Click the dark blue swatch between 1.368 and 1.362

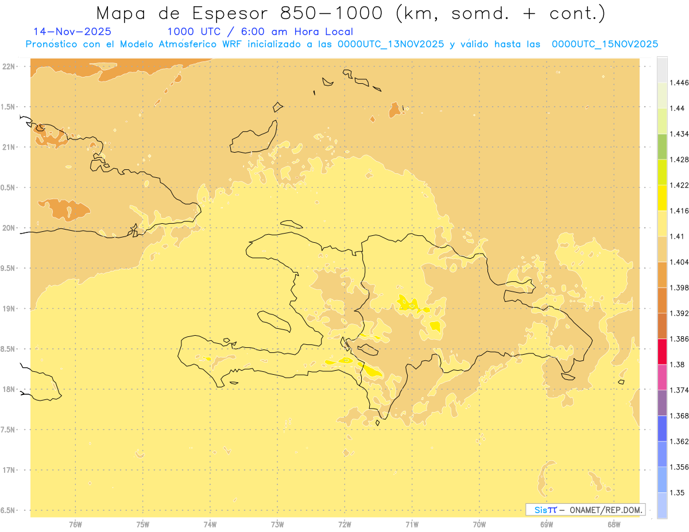click(x=662, y=428)
